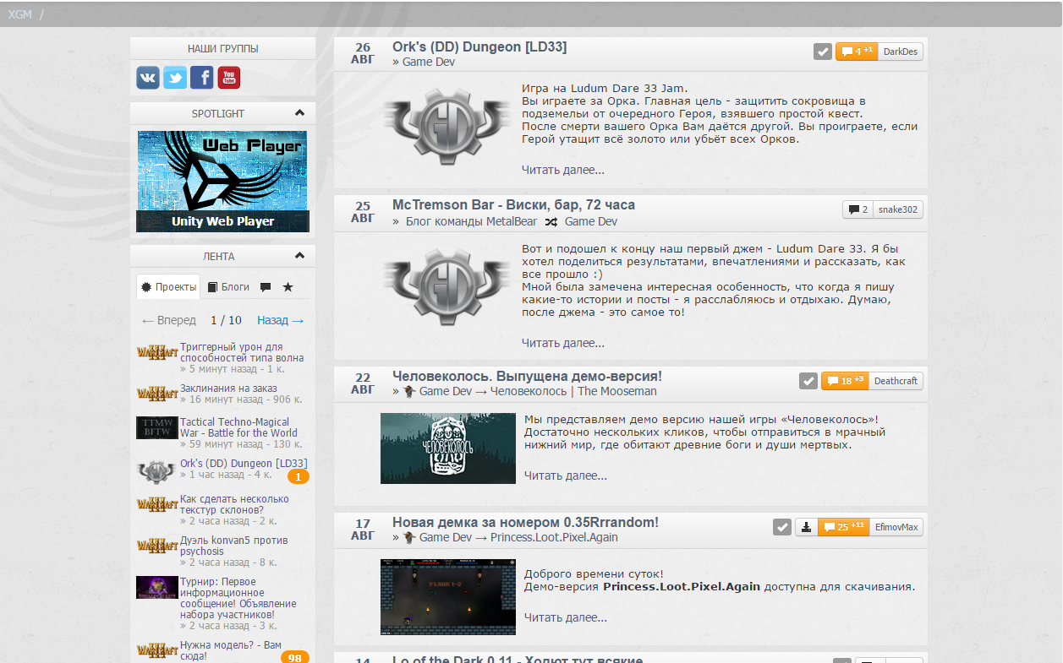Click shuffle icon before Game Dev on McTremson post
The height and width of the screenshot is (663, 1063).
pyautogui.click(x=551, y=222)
